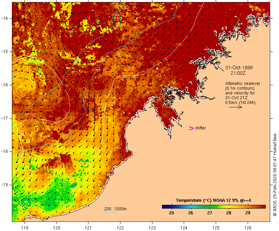Click the 'Altimetric sealevel' caption line

point(243,84)
